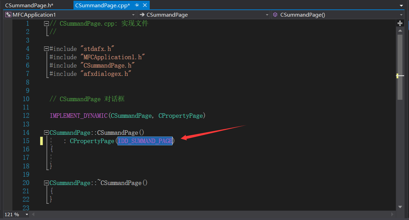Close the CSummandPage.cpp tab
The width and height of the screenshot is (409, 220).
pos(145,5)
